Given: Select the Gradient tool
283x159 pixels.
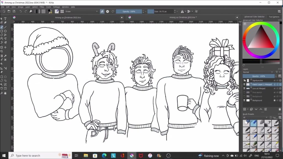Looking at the screenshot, I should point(2,56).
